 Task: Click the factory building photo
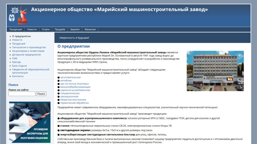(x=215, y=71)
